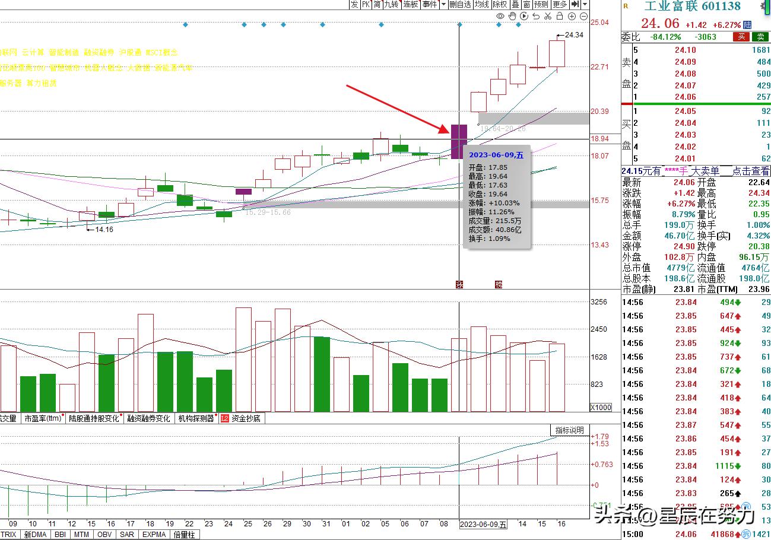Screen dimensions: 771x540
Task: Select the TRIX indicator tab
Action: pos(9,535)
